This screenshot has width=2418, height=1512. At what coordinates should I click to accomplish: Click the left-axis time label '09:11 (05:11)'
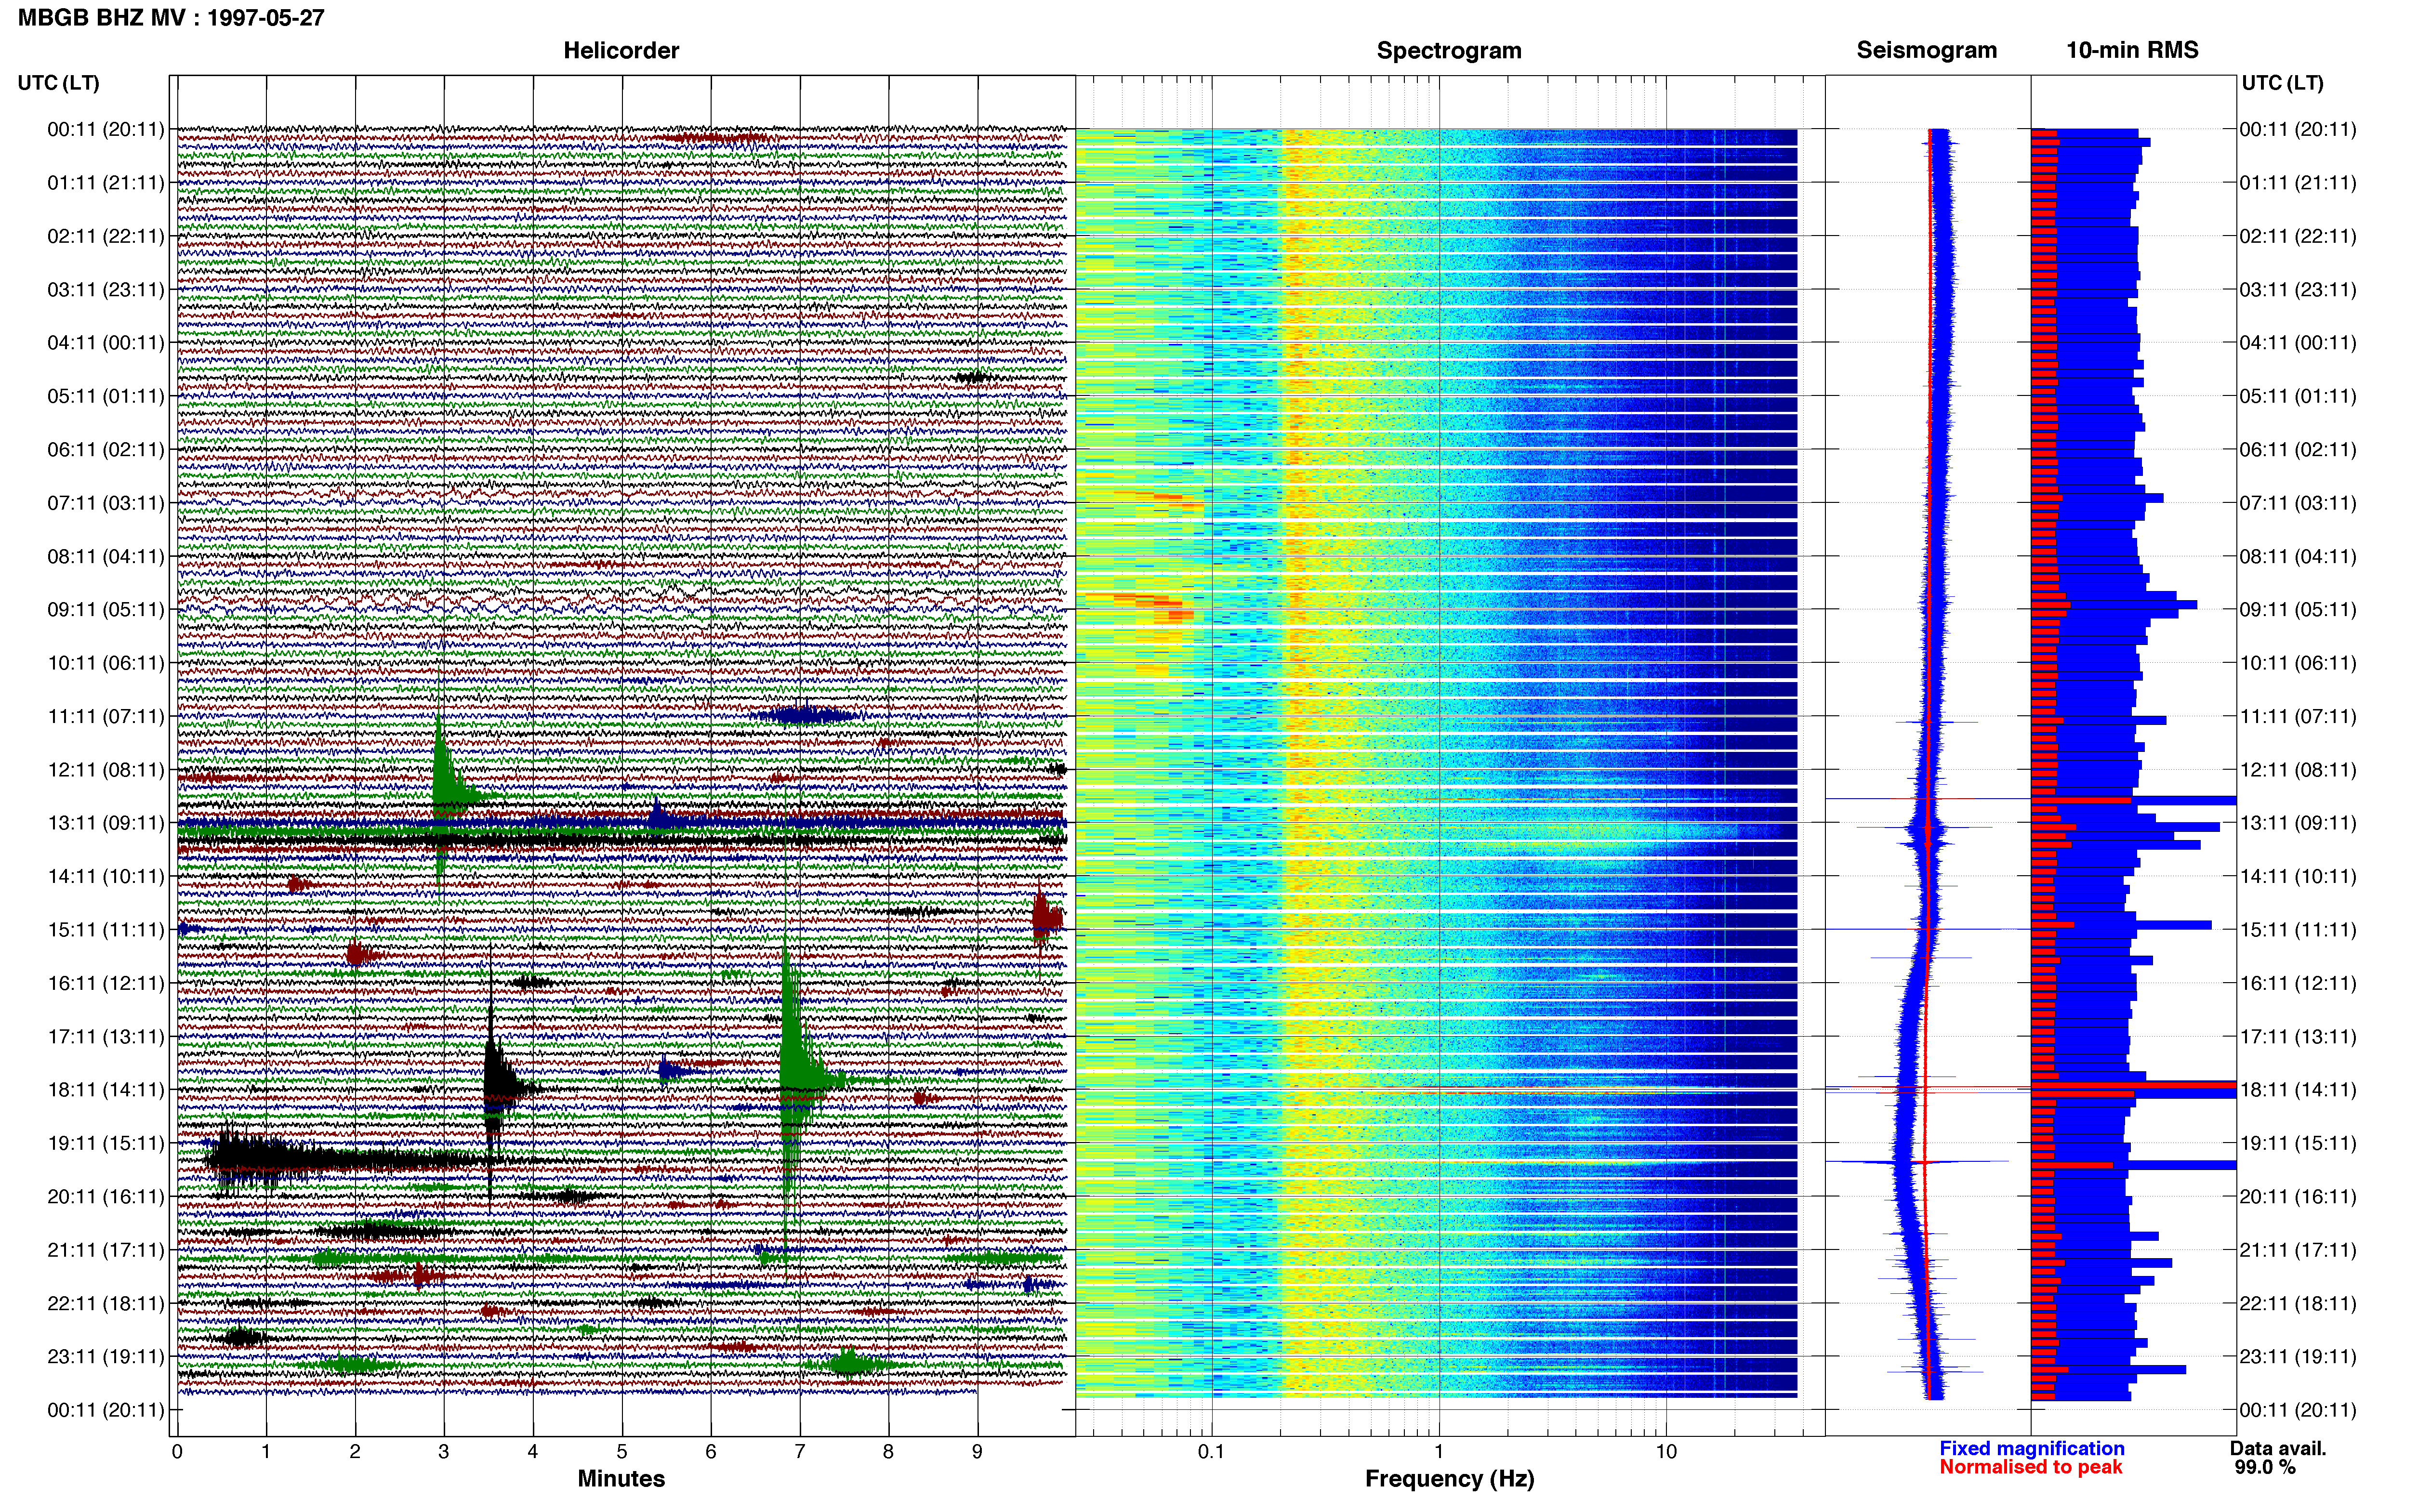click(105, 610)
